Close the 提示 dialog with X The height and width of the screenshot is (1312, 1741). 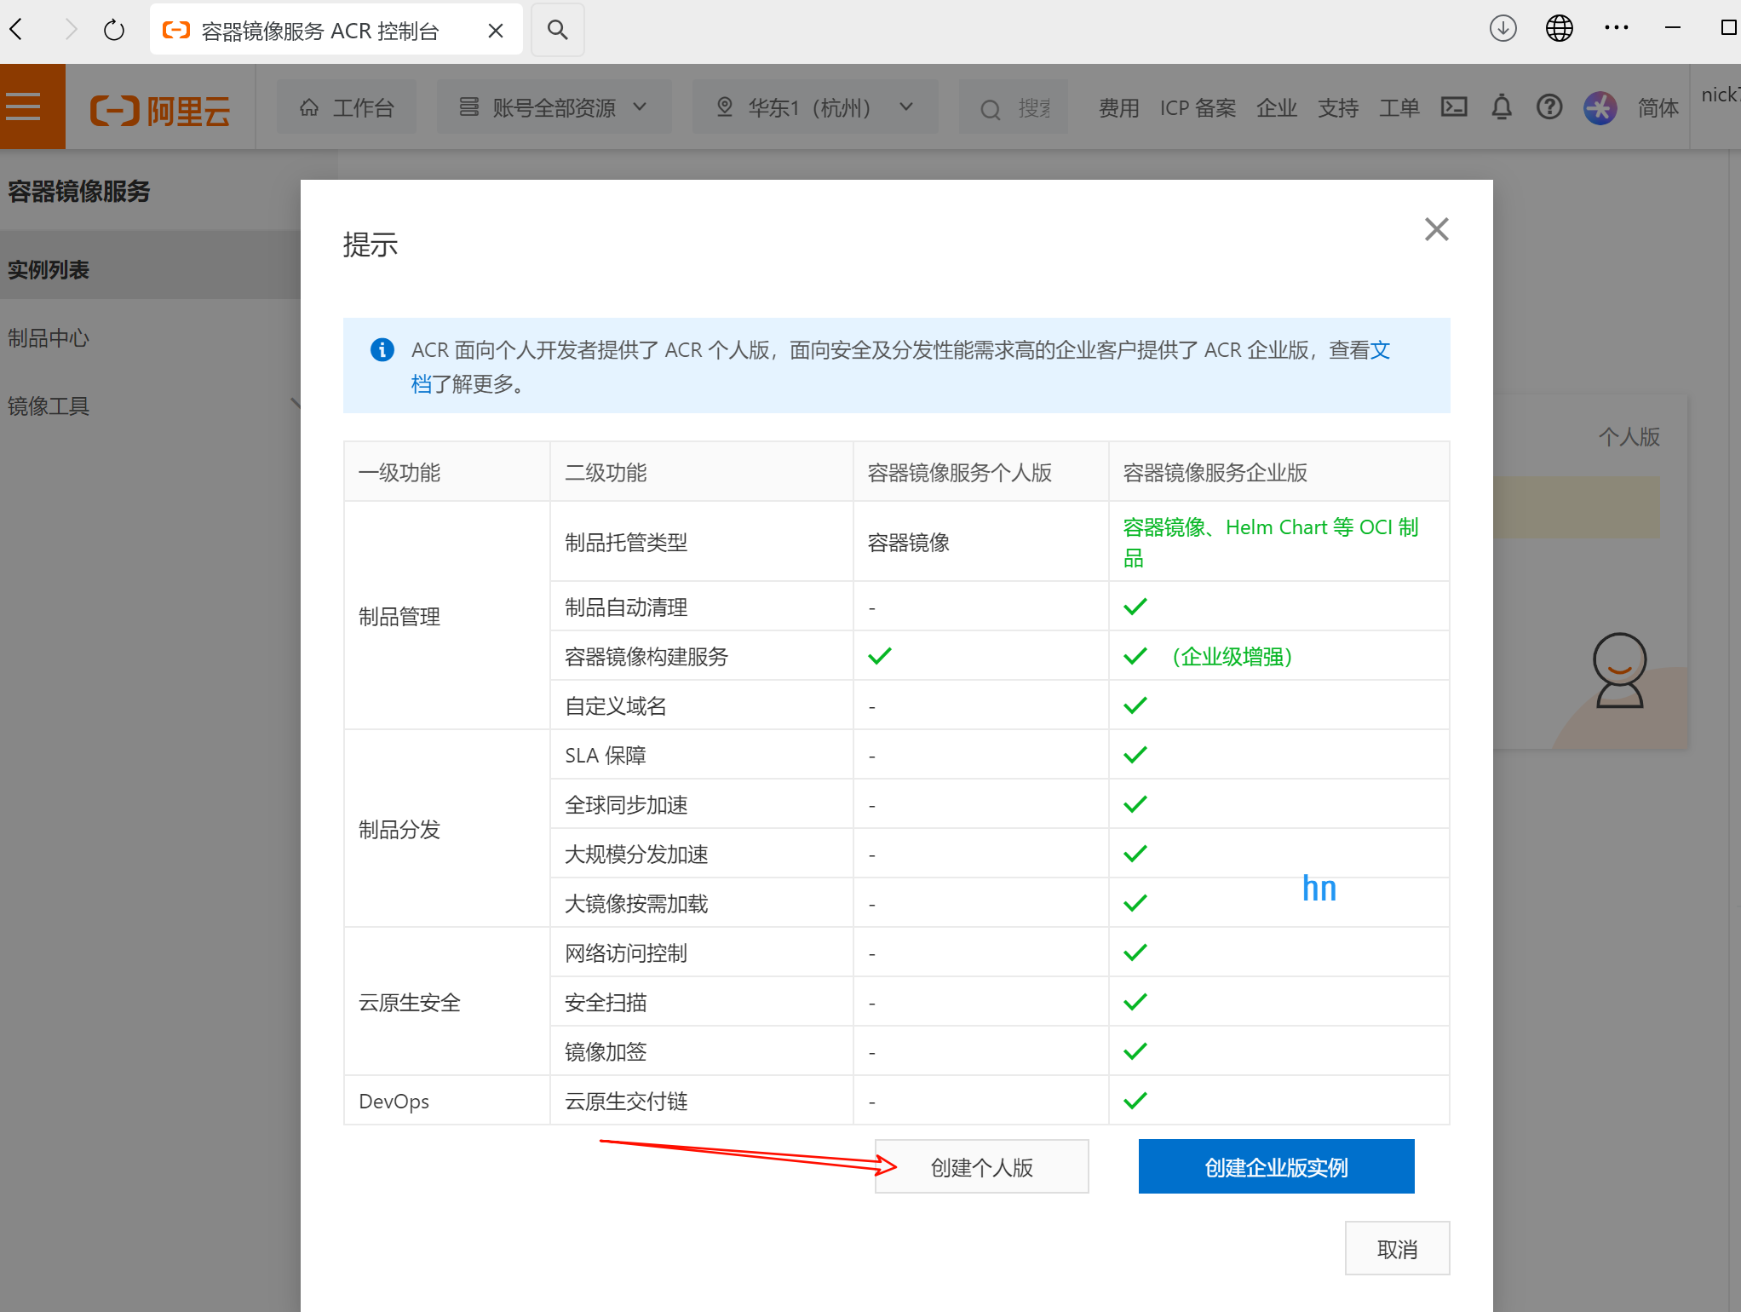tap(1436, 228)
